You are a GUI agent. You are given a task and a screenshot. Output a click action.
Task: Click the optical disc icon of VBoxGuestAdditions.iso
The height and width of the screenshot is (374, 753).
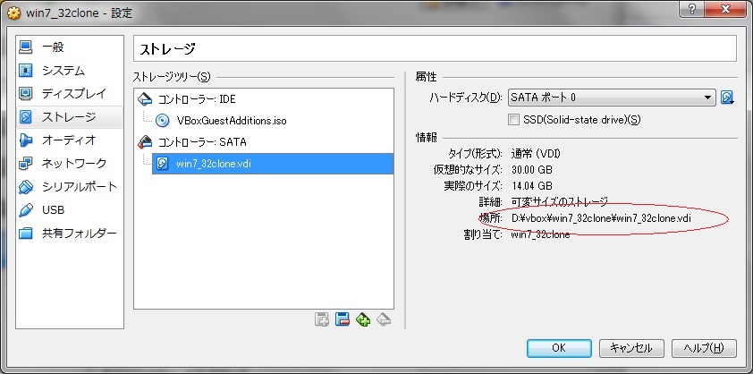[163, 121]
